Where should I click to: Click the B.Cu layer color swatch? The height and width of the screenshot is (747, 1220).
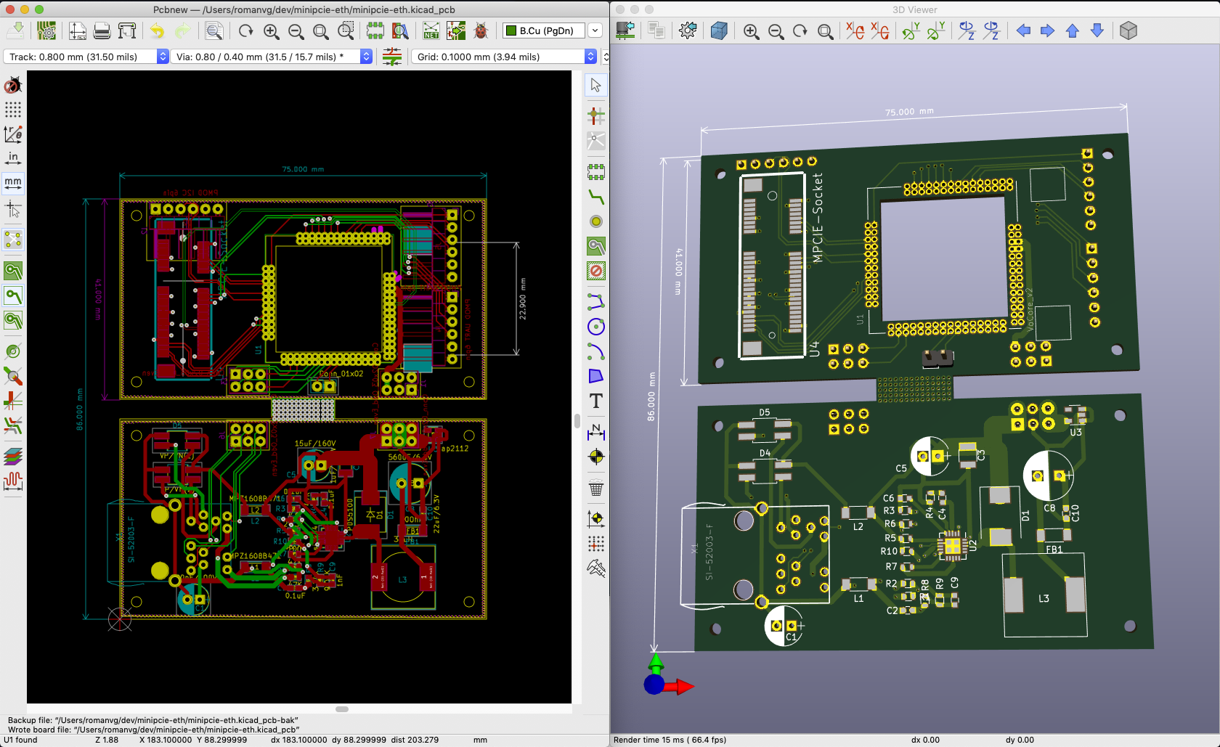511,30
